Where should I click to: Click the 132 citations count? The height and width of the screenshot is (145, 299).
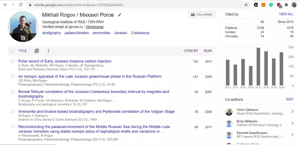(x=196, y=61)
